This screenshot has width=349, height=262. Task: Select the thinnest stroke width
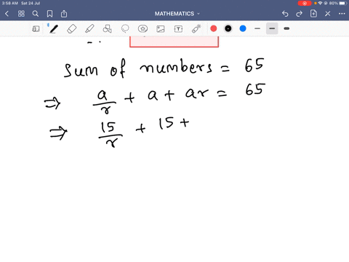[257, 28]
